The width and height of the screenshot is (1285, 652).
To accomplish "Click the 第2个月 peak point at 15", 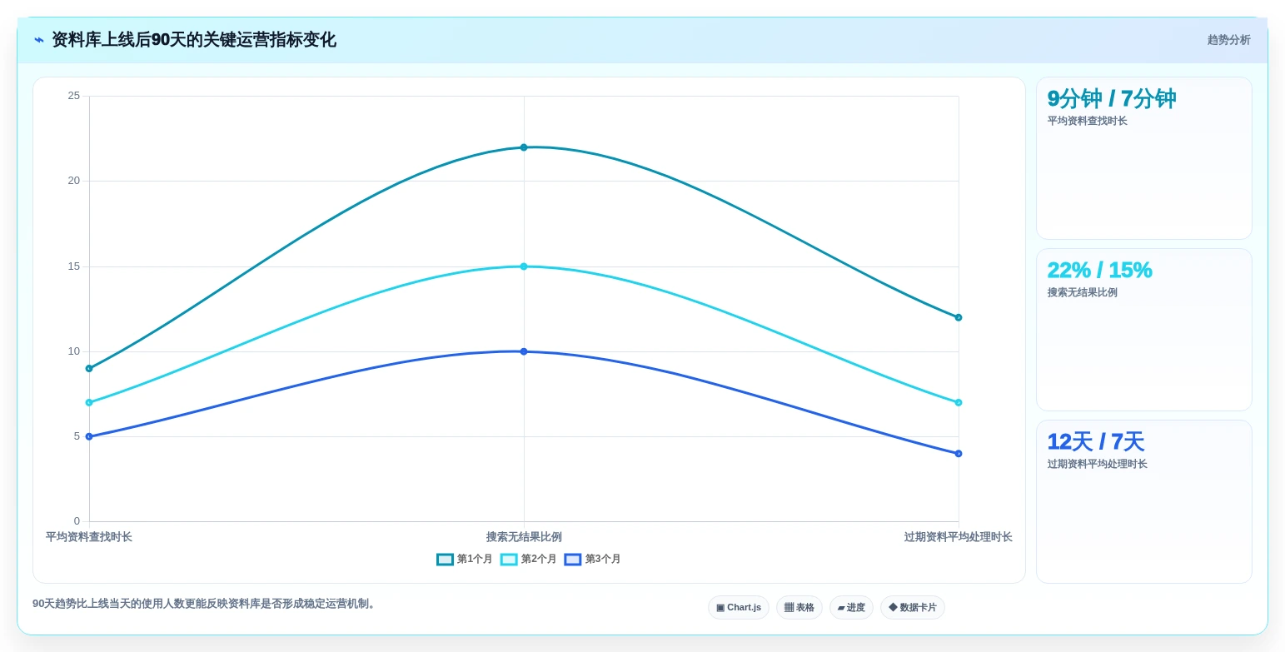I will 524,266.
